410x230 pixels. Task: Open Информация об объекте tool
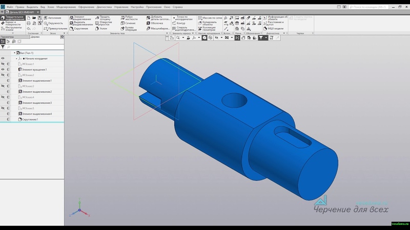(x=275, y=18)
